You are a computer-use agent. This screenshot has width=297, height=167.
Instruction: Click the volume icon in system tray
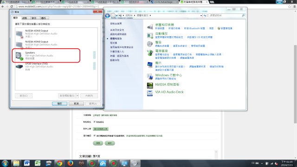pos(277,163)
